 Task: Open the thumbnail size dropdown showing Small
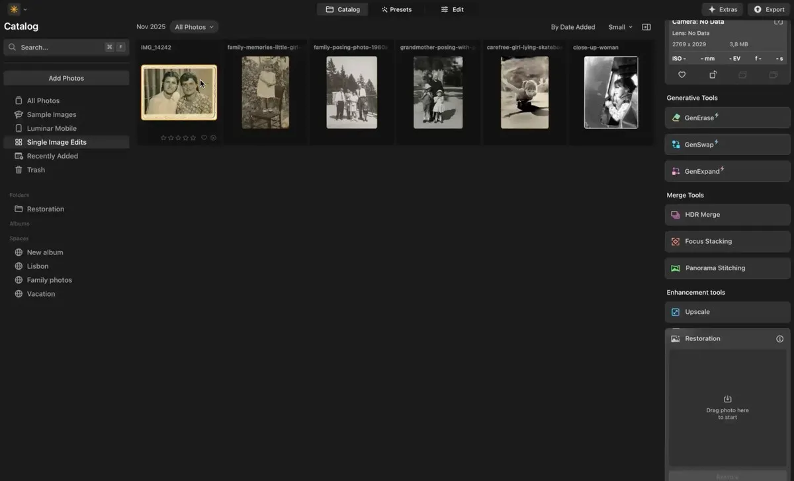[x=619, y=26]
